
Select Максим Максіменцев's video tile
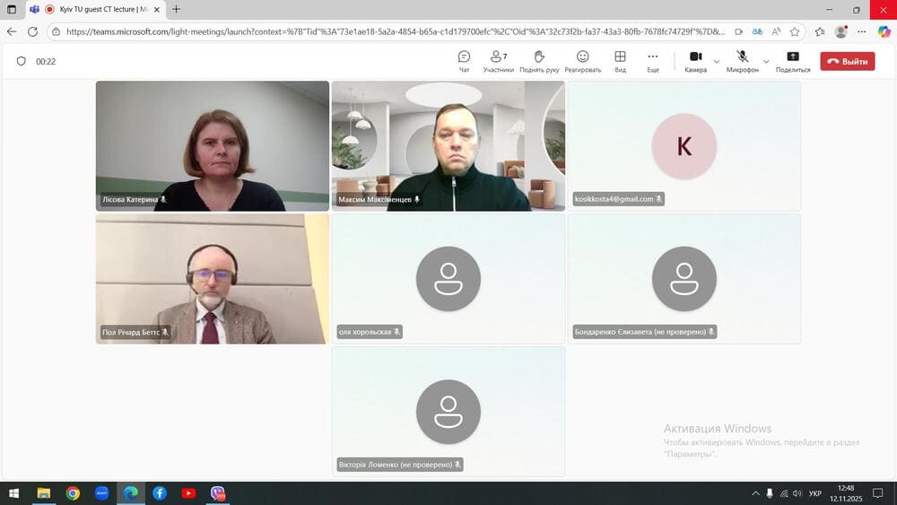448,146
